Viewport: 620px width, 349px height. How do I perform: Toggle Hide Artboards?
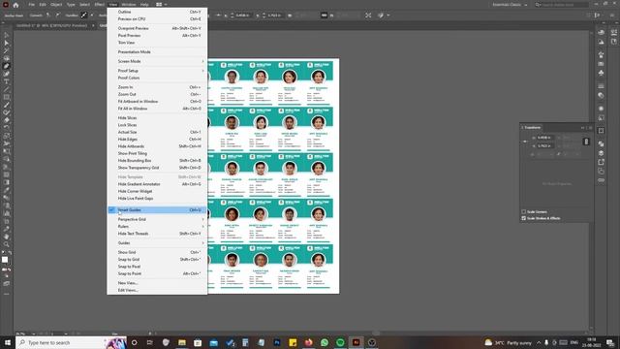pyautogui.click(x=157, y=146)
